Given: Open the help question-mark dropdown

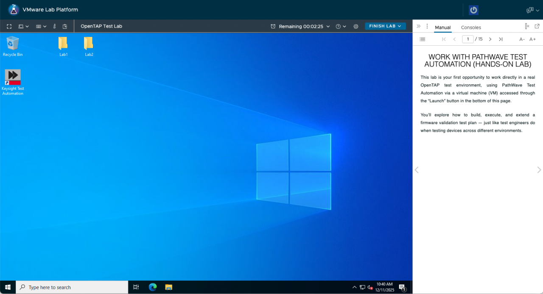Looking at the screenshot, I should pos(341,26).
